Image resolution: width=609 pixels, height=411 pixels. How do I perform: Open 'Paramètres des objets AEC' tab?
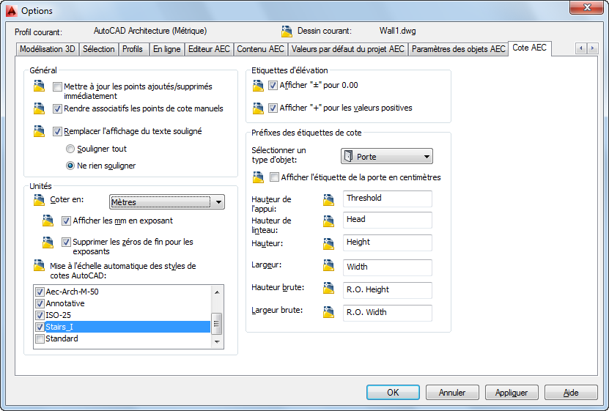(x=458, y=49)
